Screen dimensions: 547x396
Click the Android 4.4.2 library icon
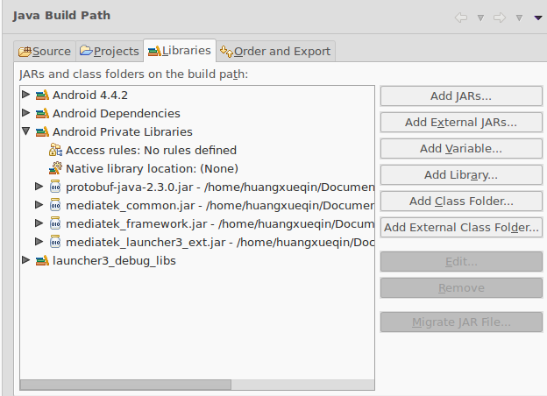(42, 95)
